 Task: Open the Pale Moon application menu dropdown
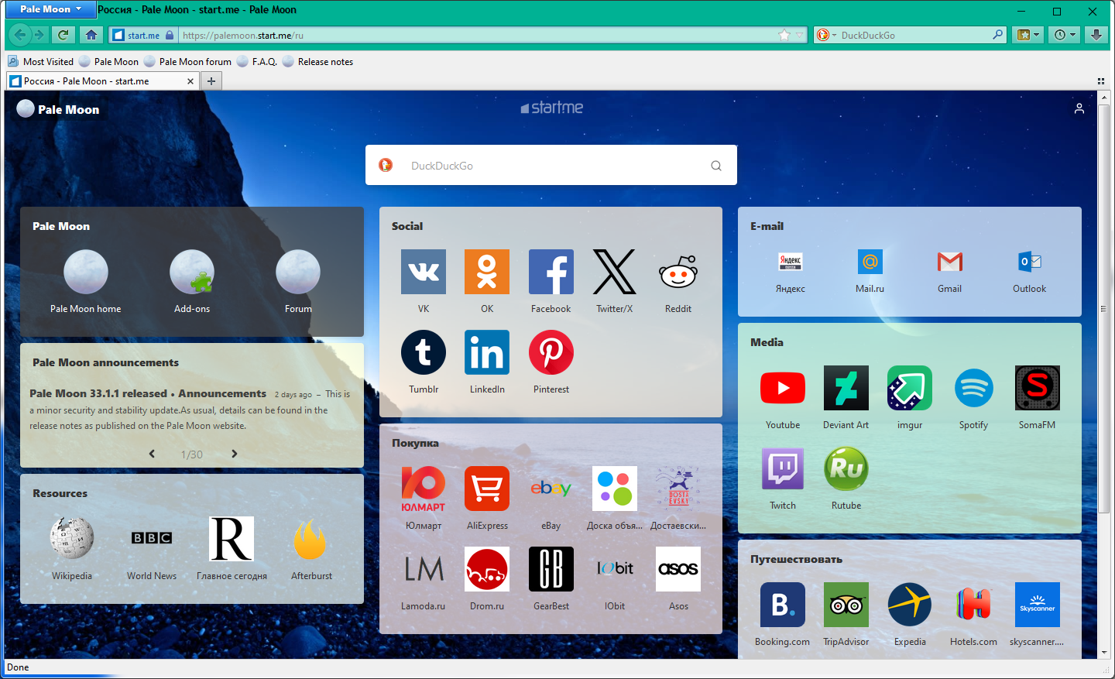coord(51,9)
